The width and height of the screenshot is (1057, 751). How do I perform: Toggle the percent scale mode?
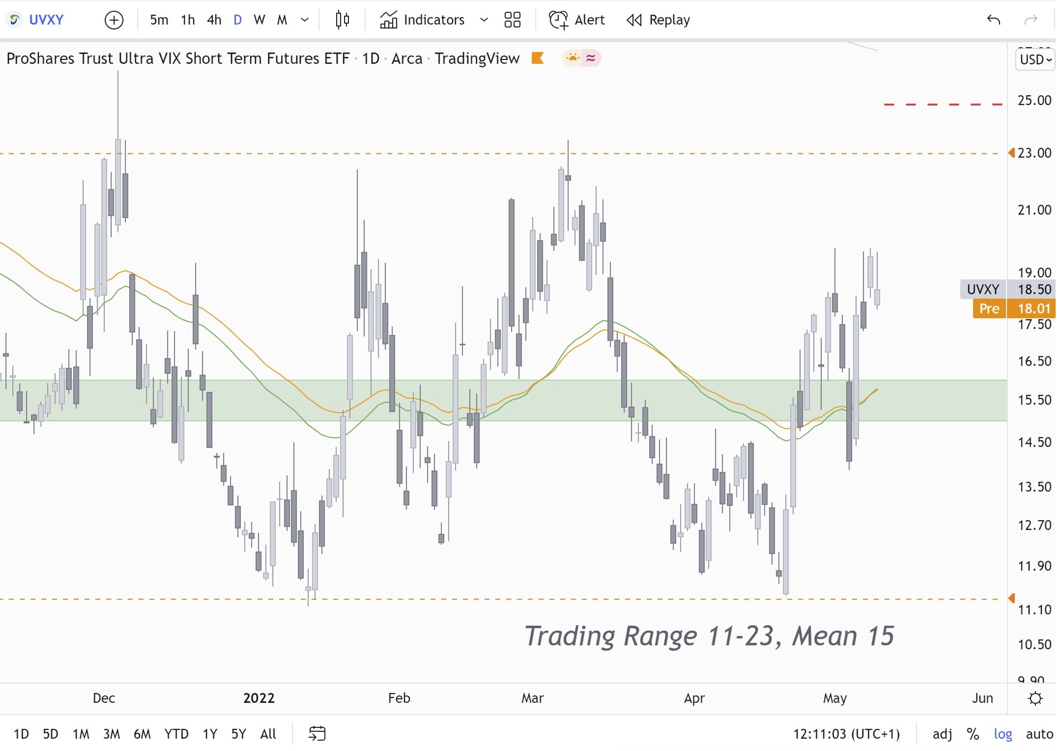pos(973,734)
